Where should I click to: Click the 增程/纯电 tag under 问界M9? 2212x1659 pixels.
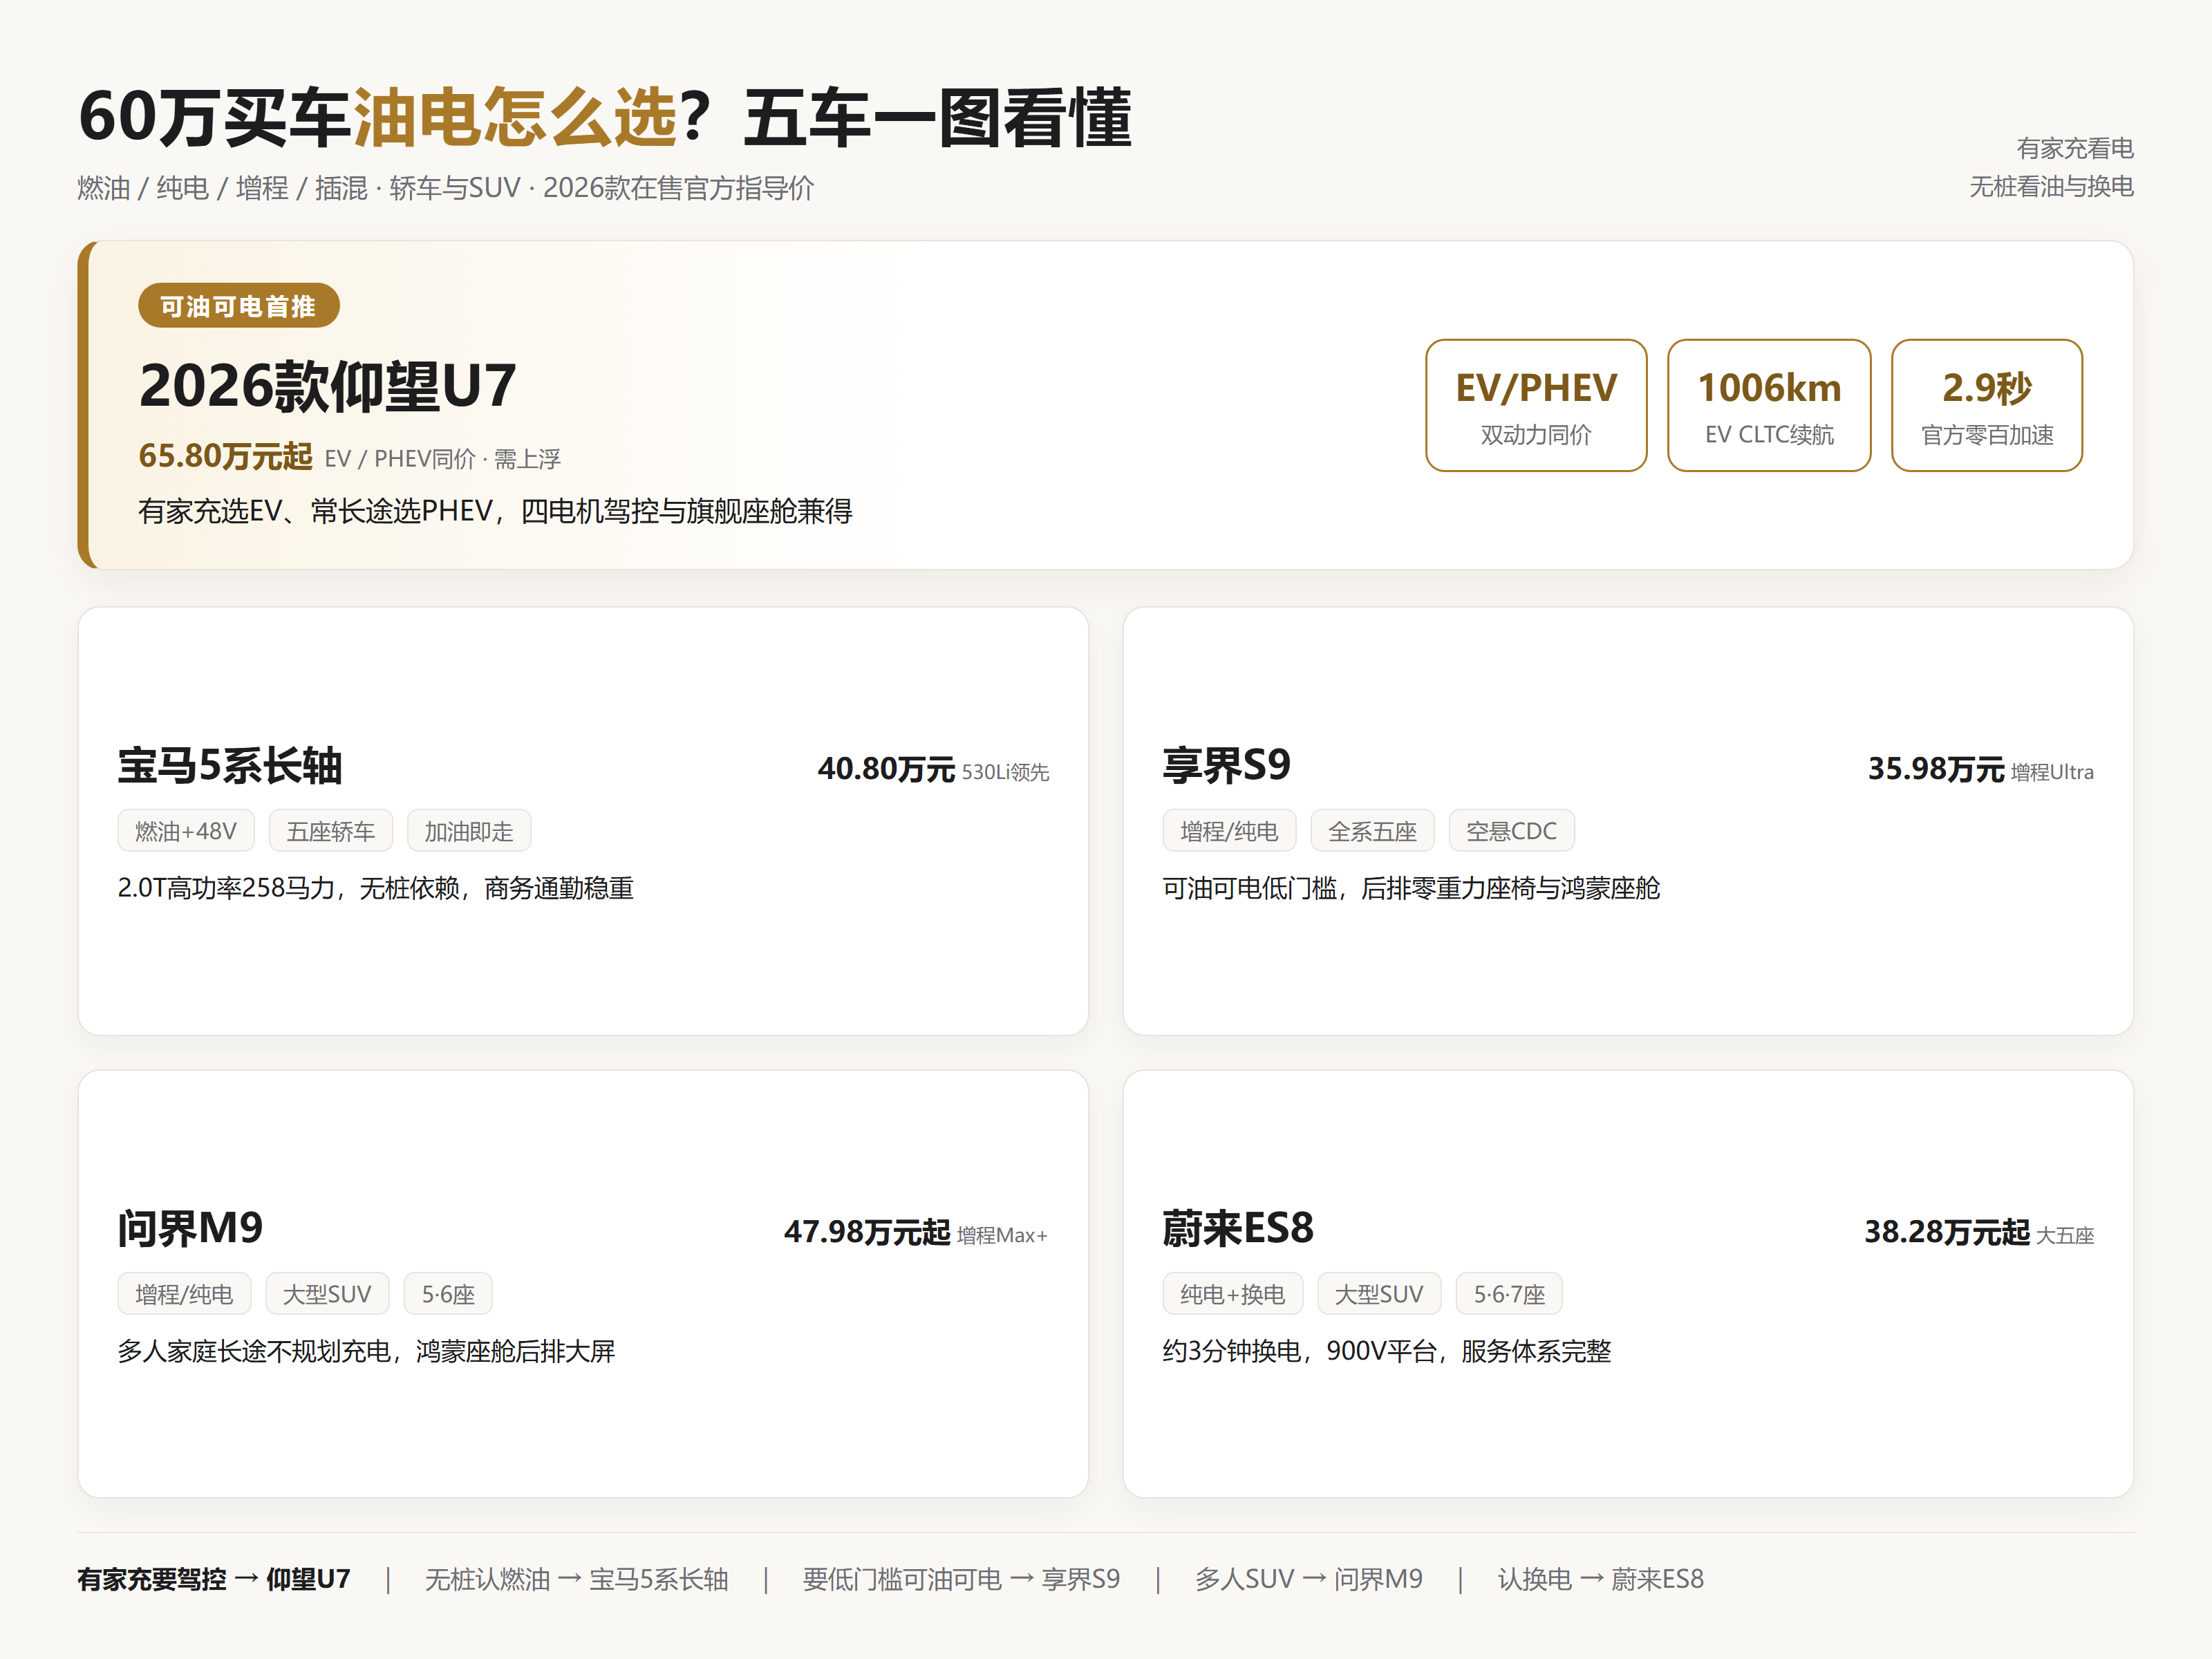pyautogui.click(x=184, y=1294)
